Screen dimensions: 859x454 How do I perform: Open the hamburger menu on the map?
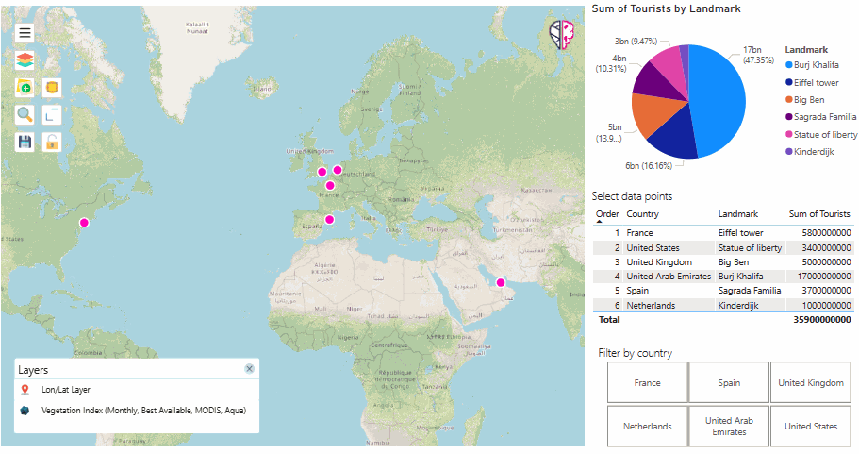25,33
